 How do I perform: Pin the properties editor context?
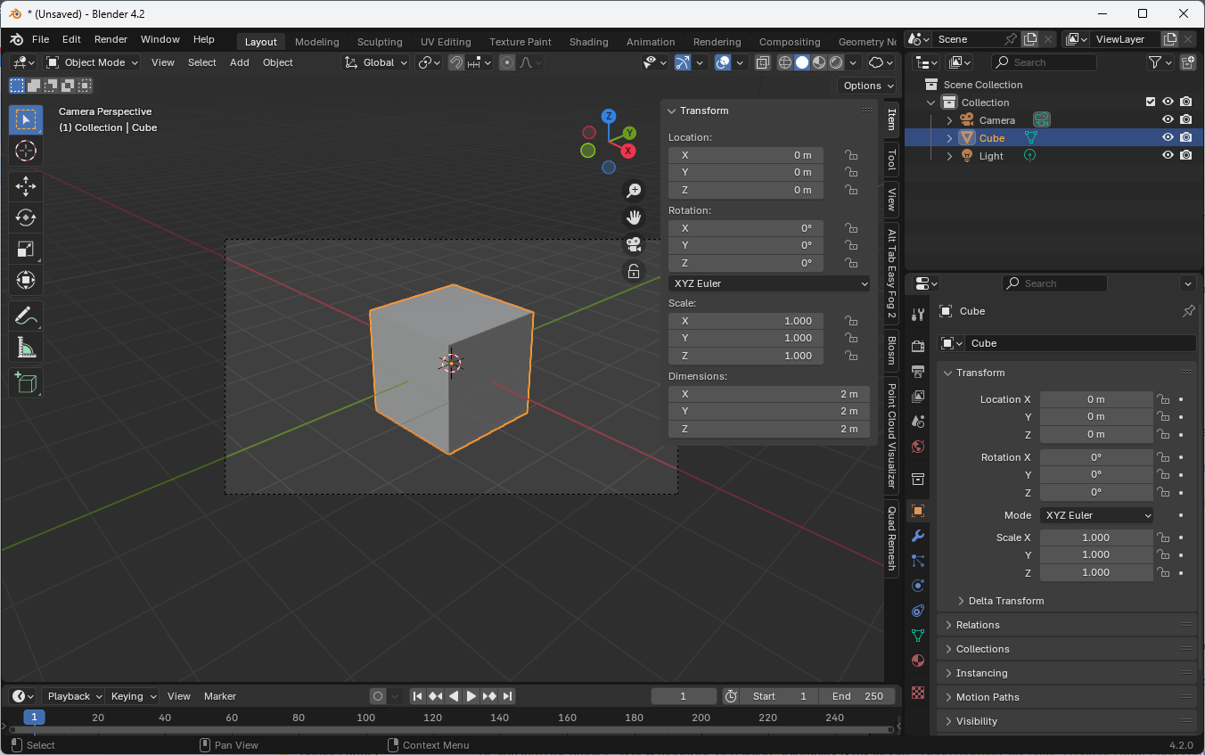[1188, 311]
